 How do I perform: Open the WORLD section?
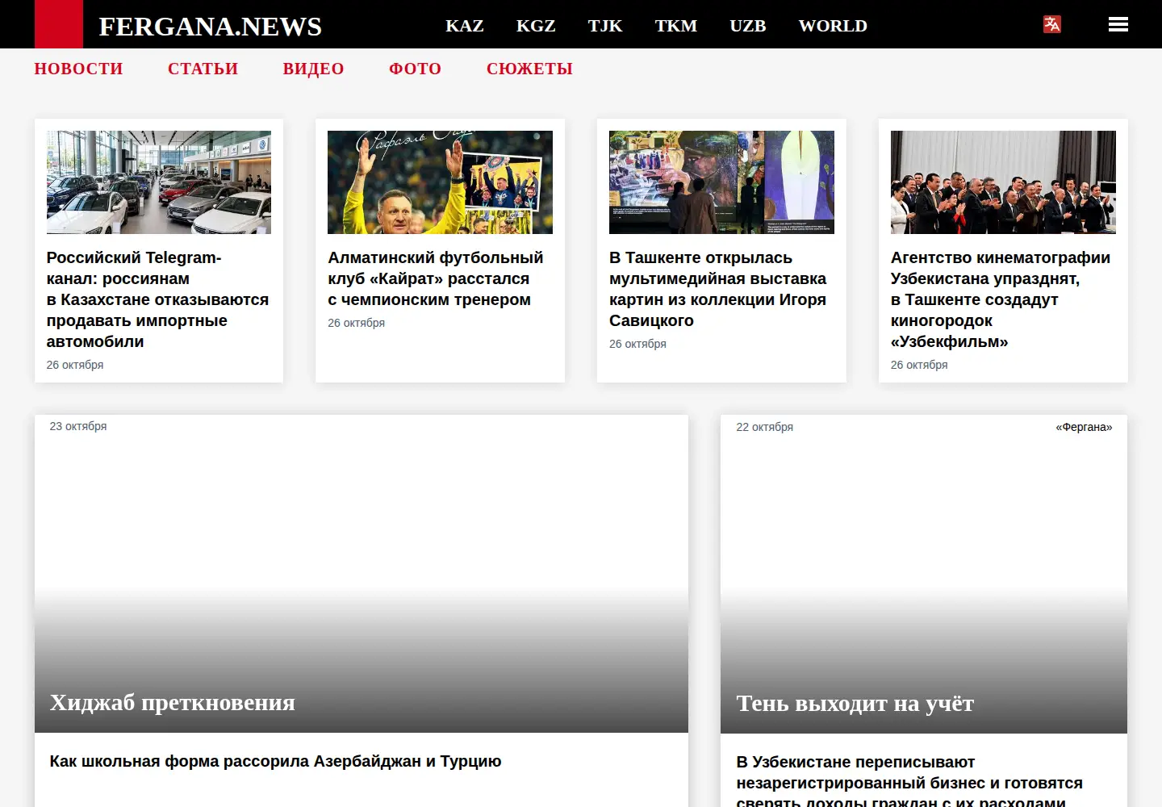point(833,26)
